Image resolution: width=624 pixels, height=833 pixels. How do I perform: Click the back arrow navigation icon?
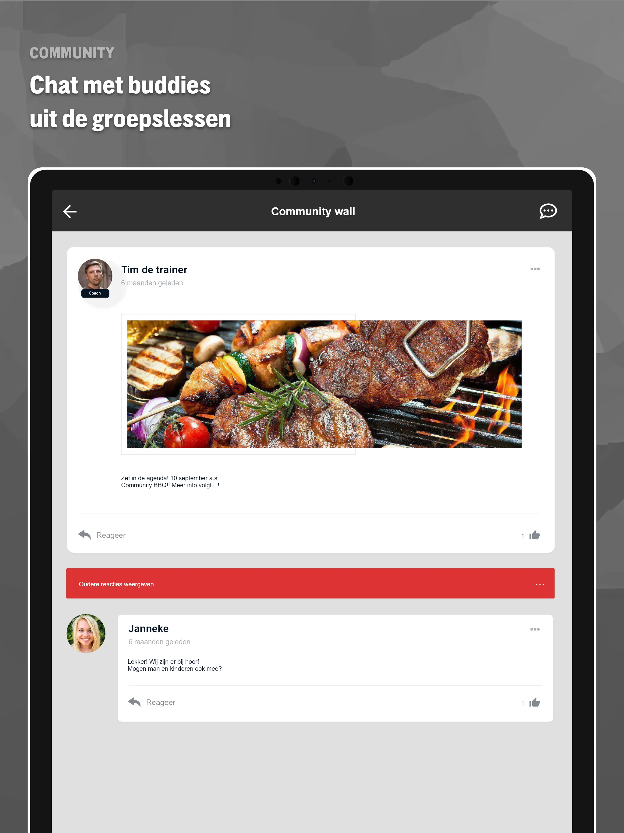coord(70,211)
